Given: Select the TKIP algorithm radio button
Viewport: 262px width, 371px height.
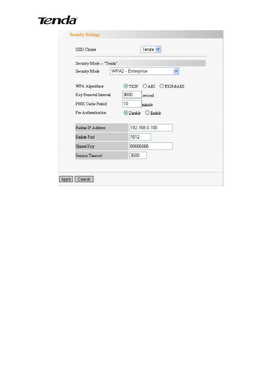Looking at the screenshot, I should click(126, 86).
